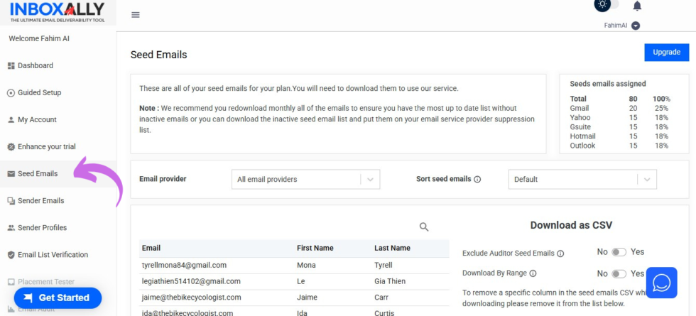Open the Sort seed emails Default dropdown
Screen dimensions: 696x316
582,179
